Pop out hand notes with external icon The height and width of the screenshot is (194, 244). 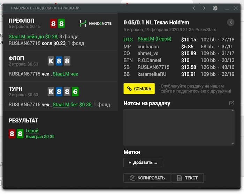(x=231, y=103)
